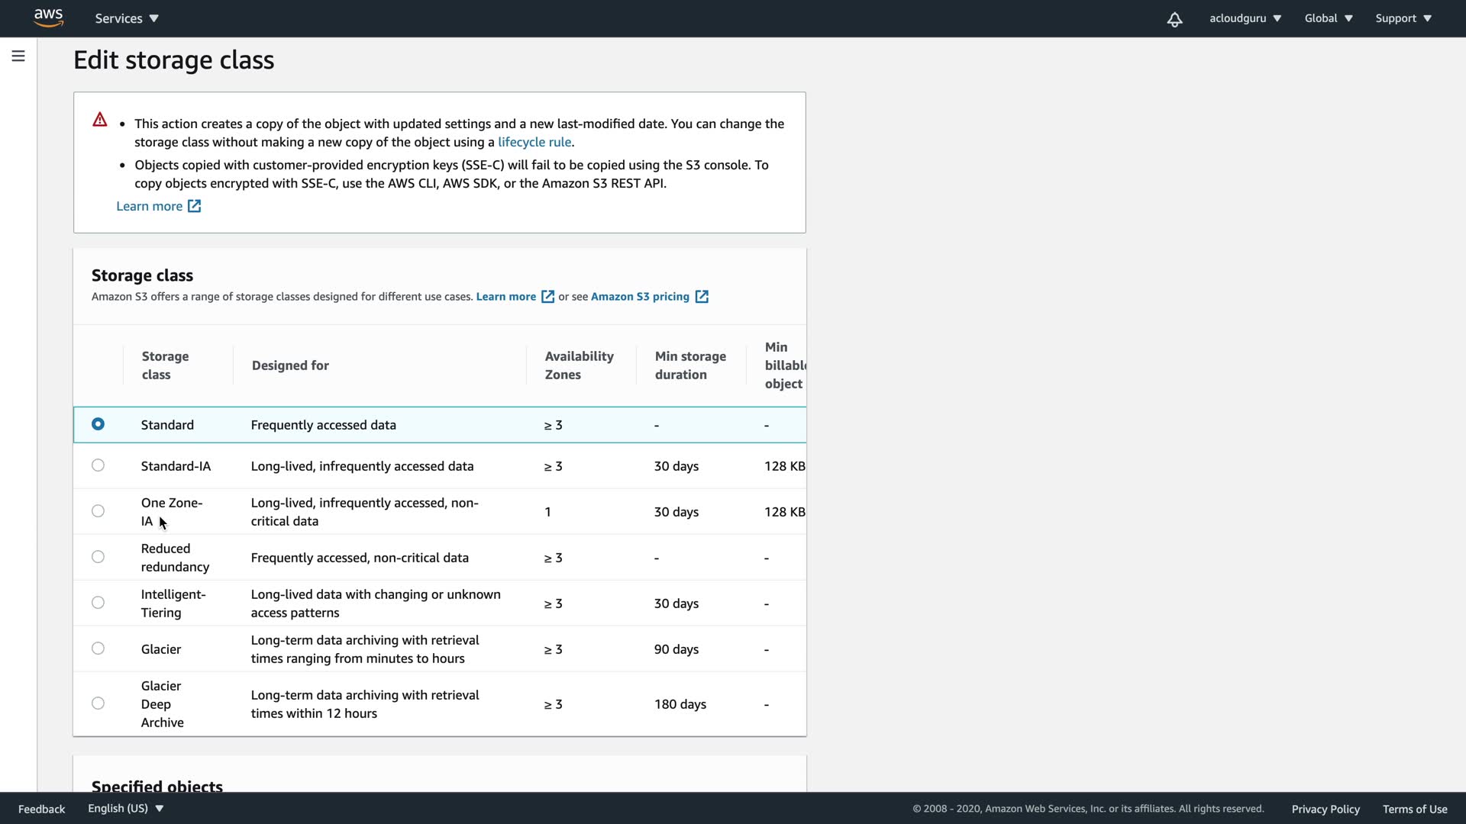
Task: Click external icon next to Amazon S3 pricing
Action: coord(702,297)
